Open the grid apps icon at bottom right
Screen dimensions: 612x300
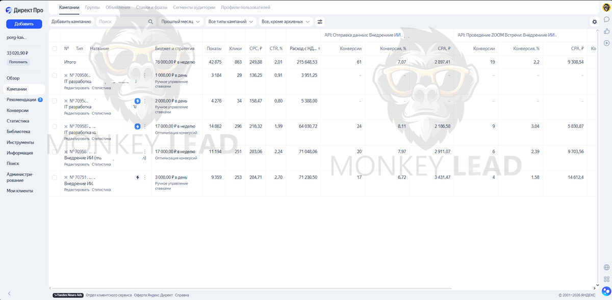coord(606,279)
